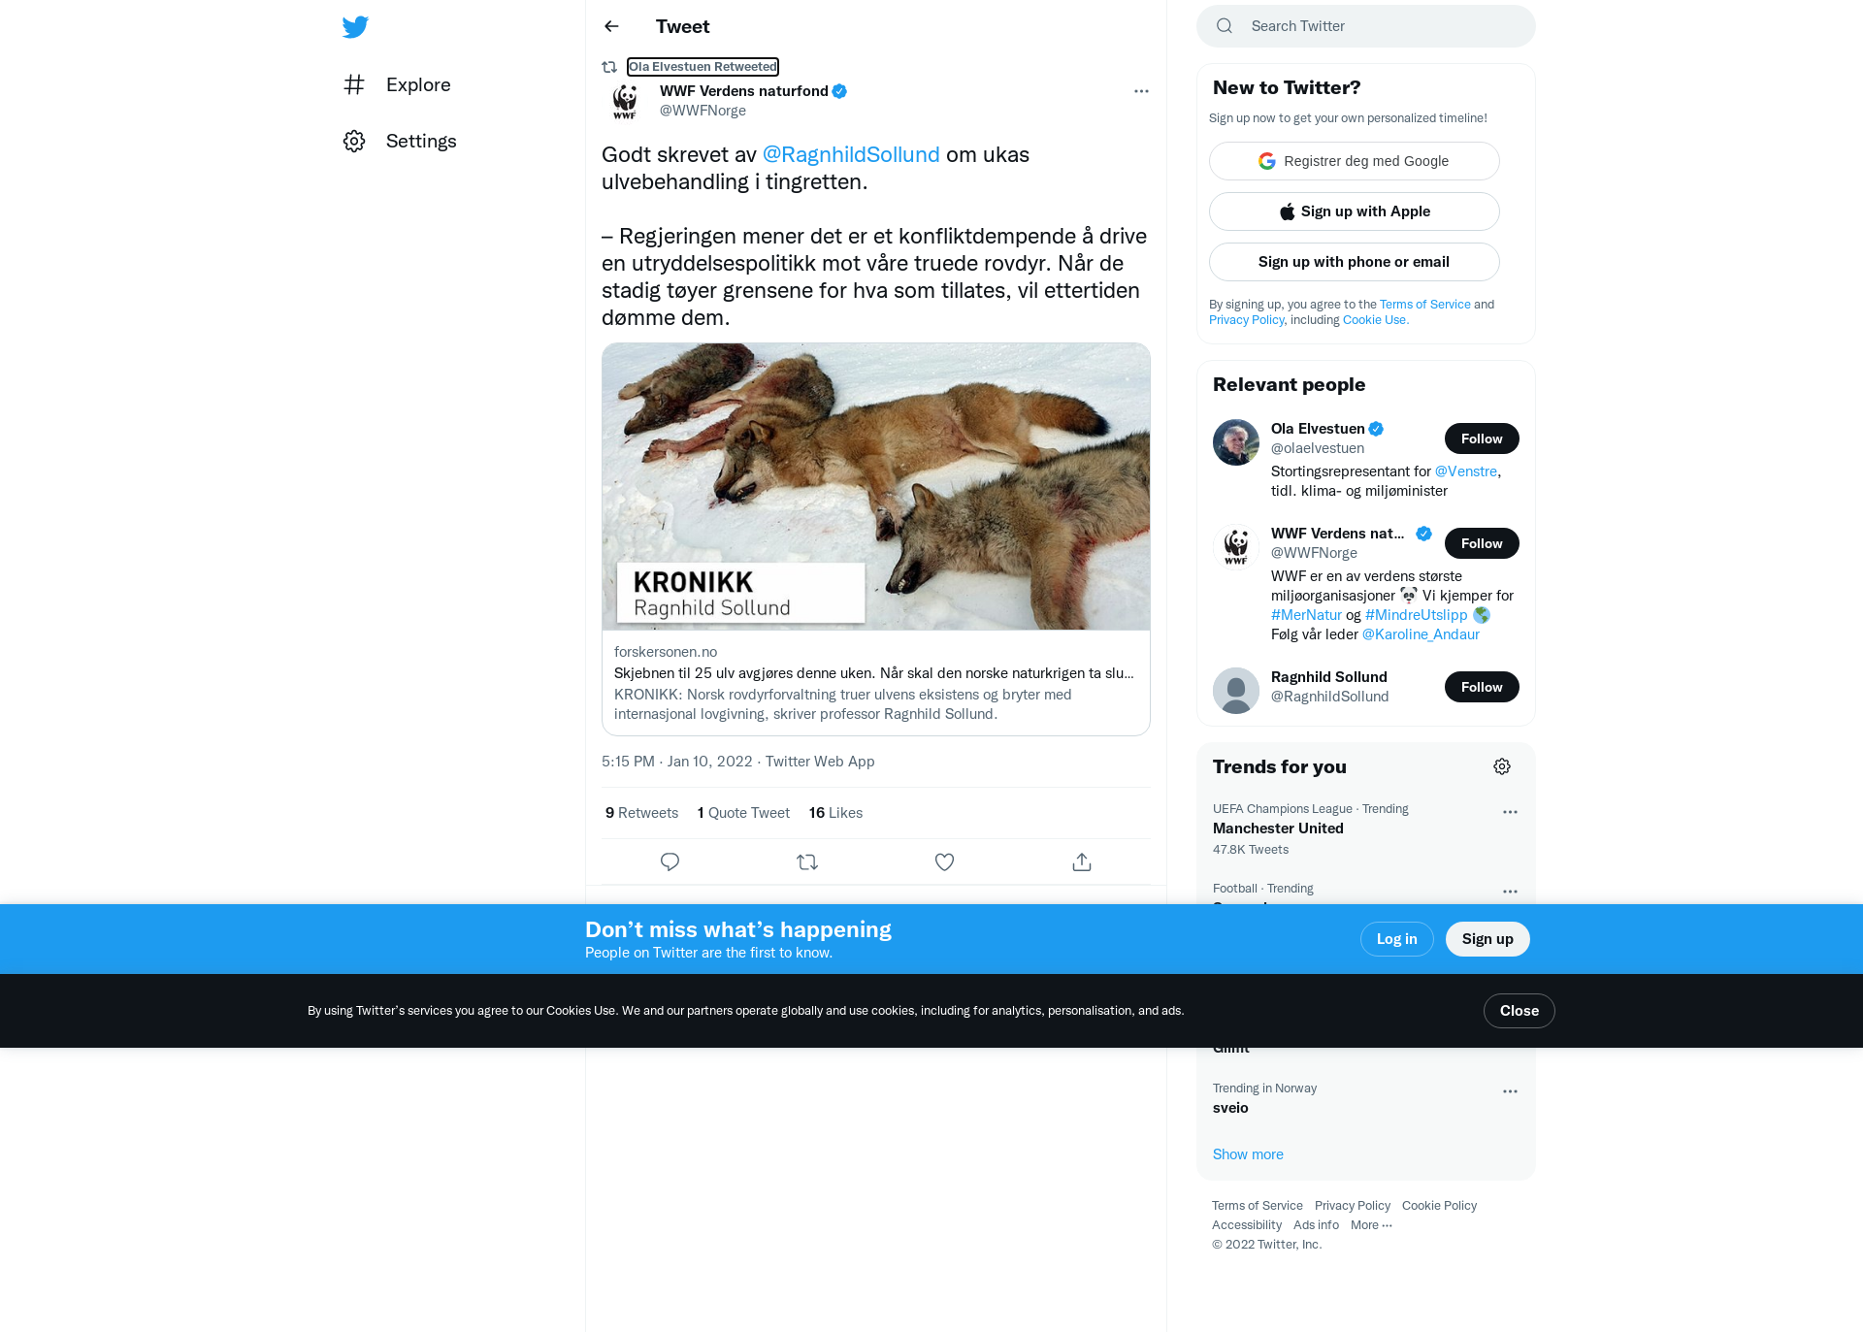This screenshot has height=1332, width=1863.
Task: Go back using the arrow icon
Action: (611, 26)
